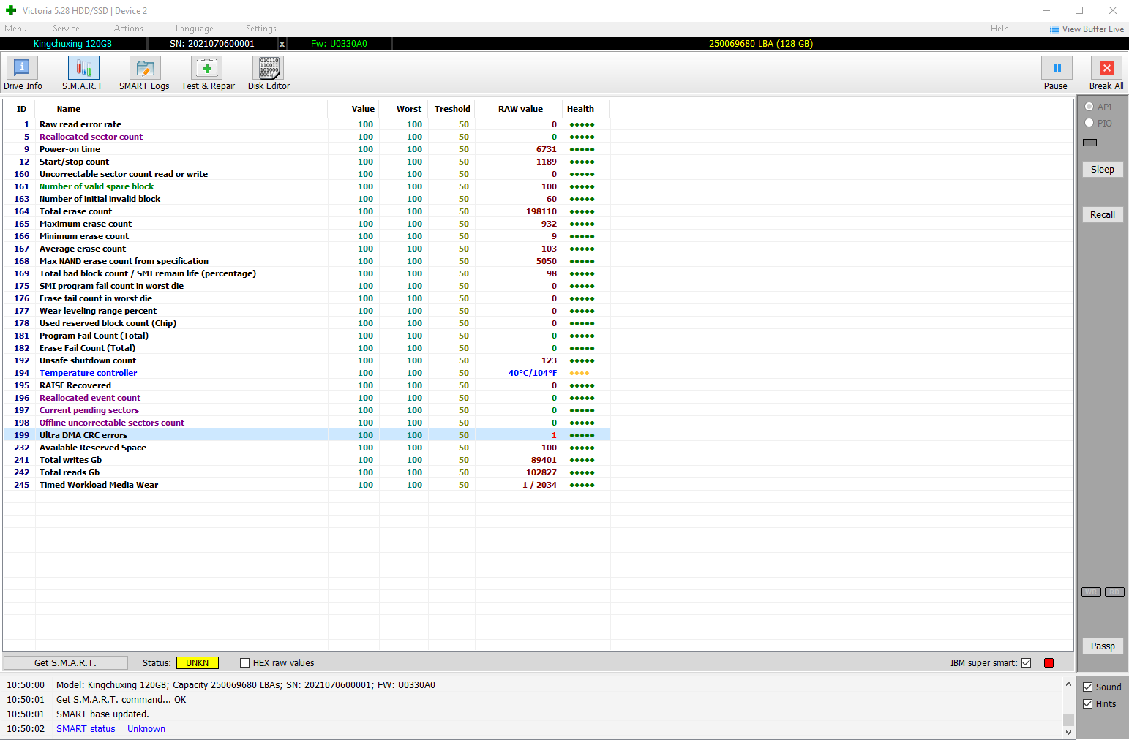Click the log scrollbar up arrow
Image resolution: width=1129 pixels, height=740 pixels.
click(x=1068, y=684)
